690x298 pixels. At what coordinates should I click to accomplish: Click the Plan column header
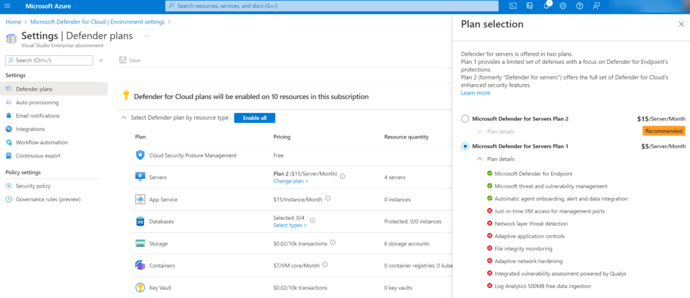click(x=140, y=137)
